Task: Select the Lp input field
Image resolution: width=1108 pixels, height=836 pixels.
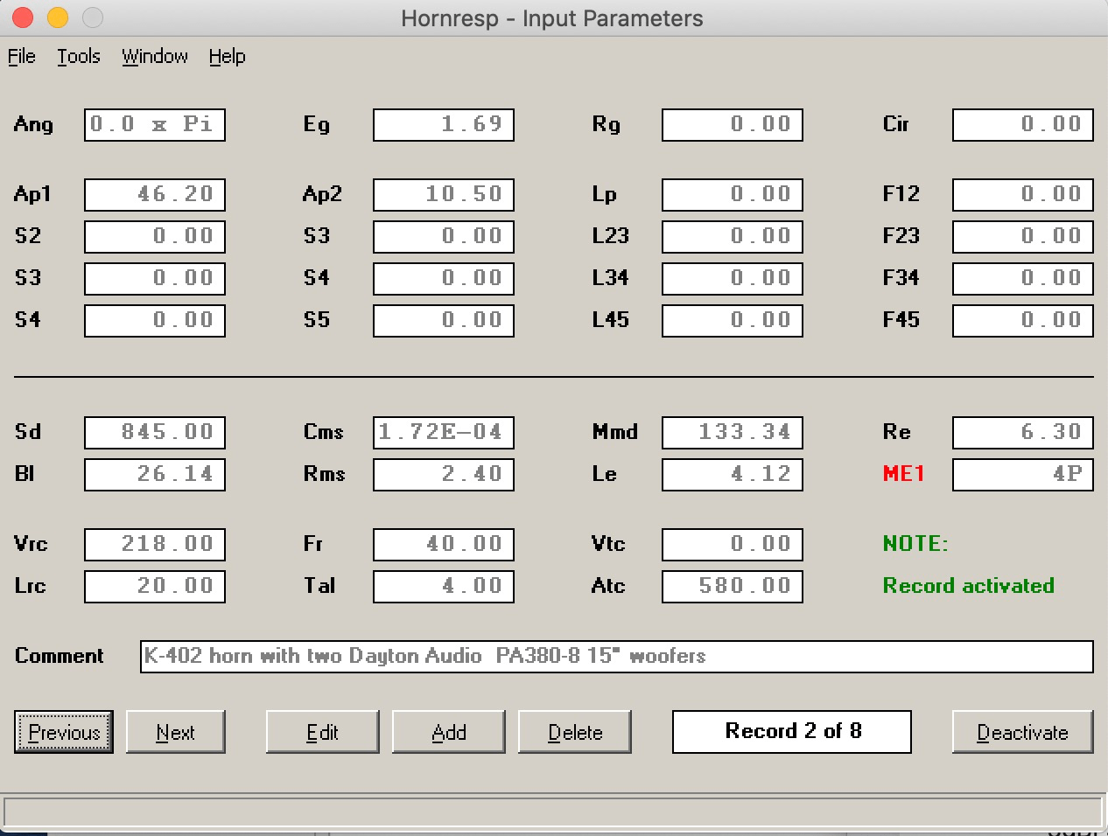Action: click(x=733, y=194)
